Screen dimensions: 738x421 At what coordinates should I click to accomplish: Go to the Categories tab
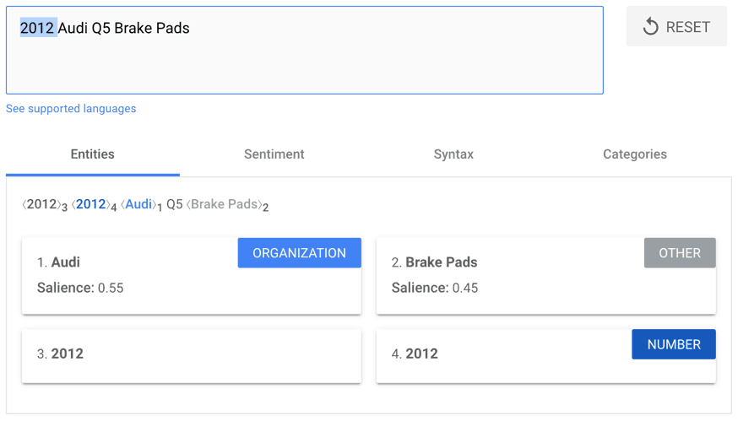click(x=634, y=154)
